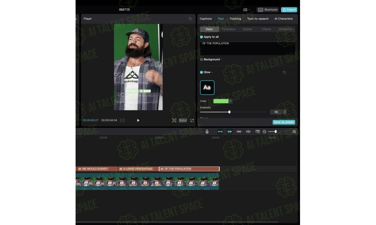
Task: Click the Intensity value stepper arrows
Action: click(x=285, y=112)
